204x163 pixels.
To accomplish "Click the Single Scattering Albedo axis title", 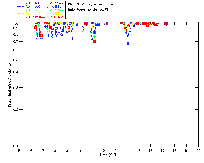I will 10,85.
